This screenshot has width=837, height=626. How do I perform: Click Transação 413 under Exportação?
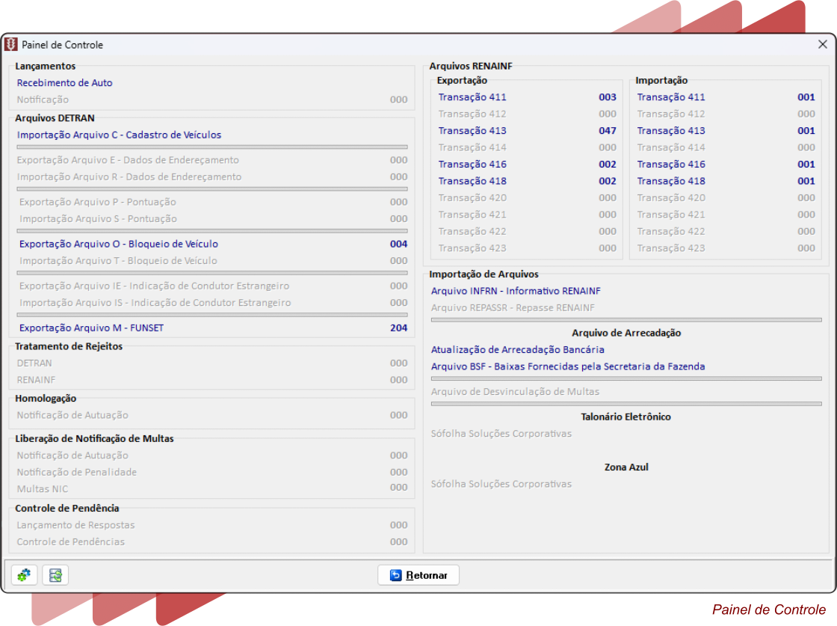(x=472, y=131)
